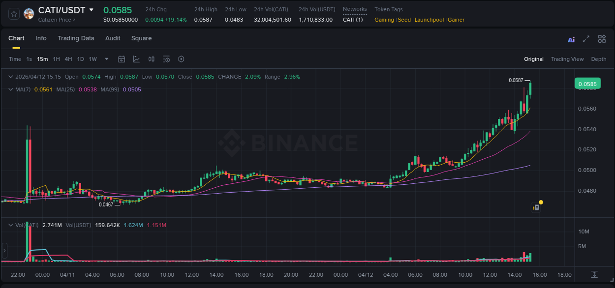Switch chart style via chart type icon
This screenshot has width=615, height=288.
(x=136, y=58)
